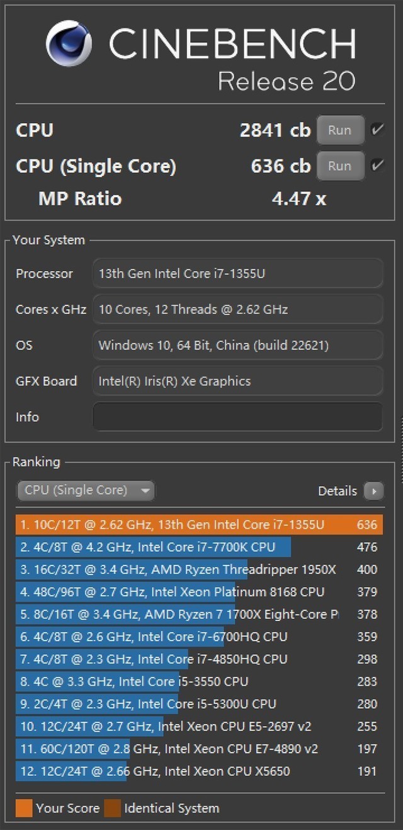Viewport: 403px width, 830px height.
Task: Click the CPU (Single Core) score label
Action: (x=96, y=166)
